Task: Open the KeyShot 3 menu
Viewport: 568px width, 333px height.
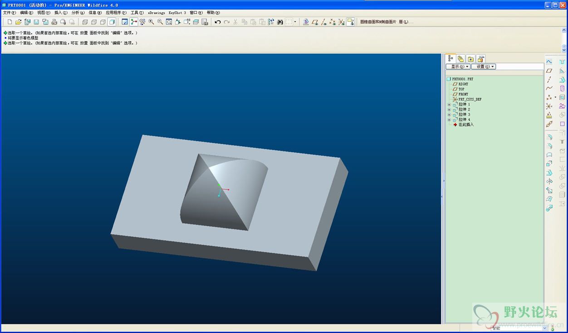Action: 177,13
